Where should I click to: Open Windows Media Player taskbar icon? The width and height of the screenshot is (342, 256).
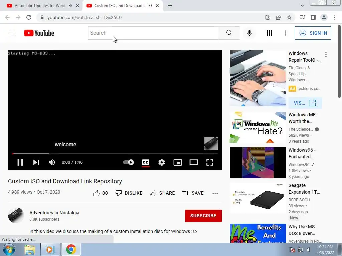50,249
